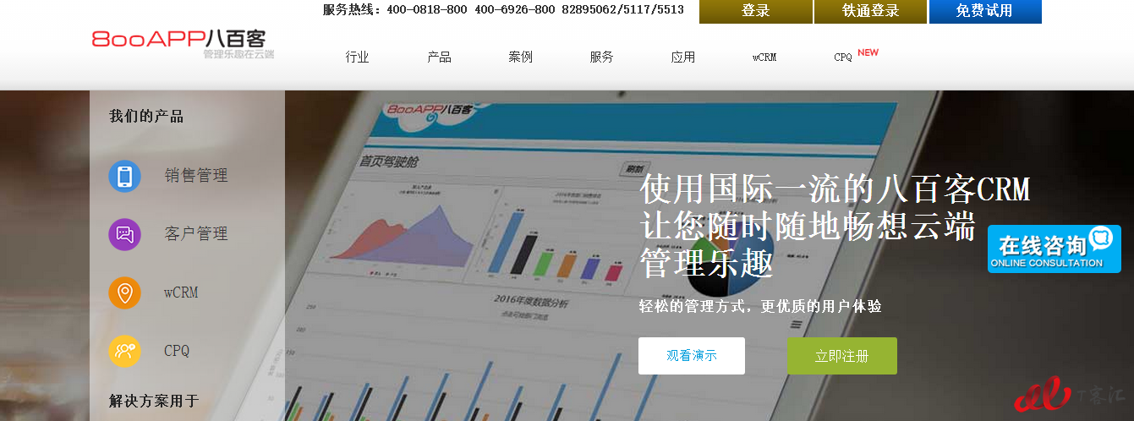Viewport: 1134px width, 421px height.
Task: Click the blue phone icon for 销售管理
Action: [x=124, y=176]
